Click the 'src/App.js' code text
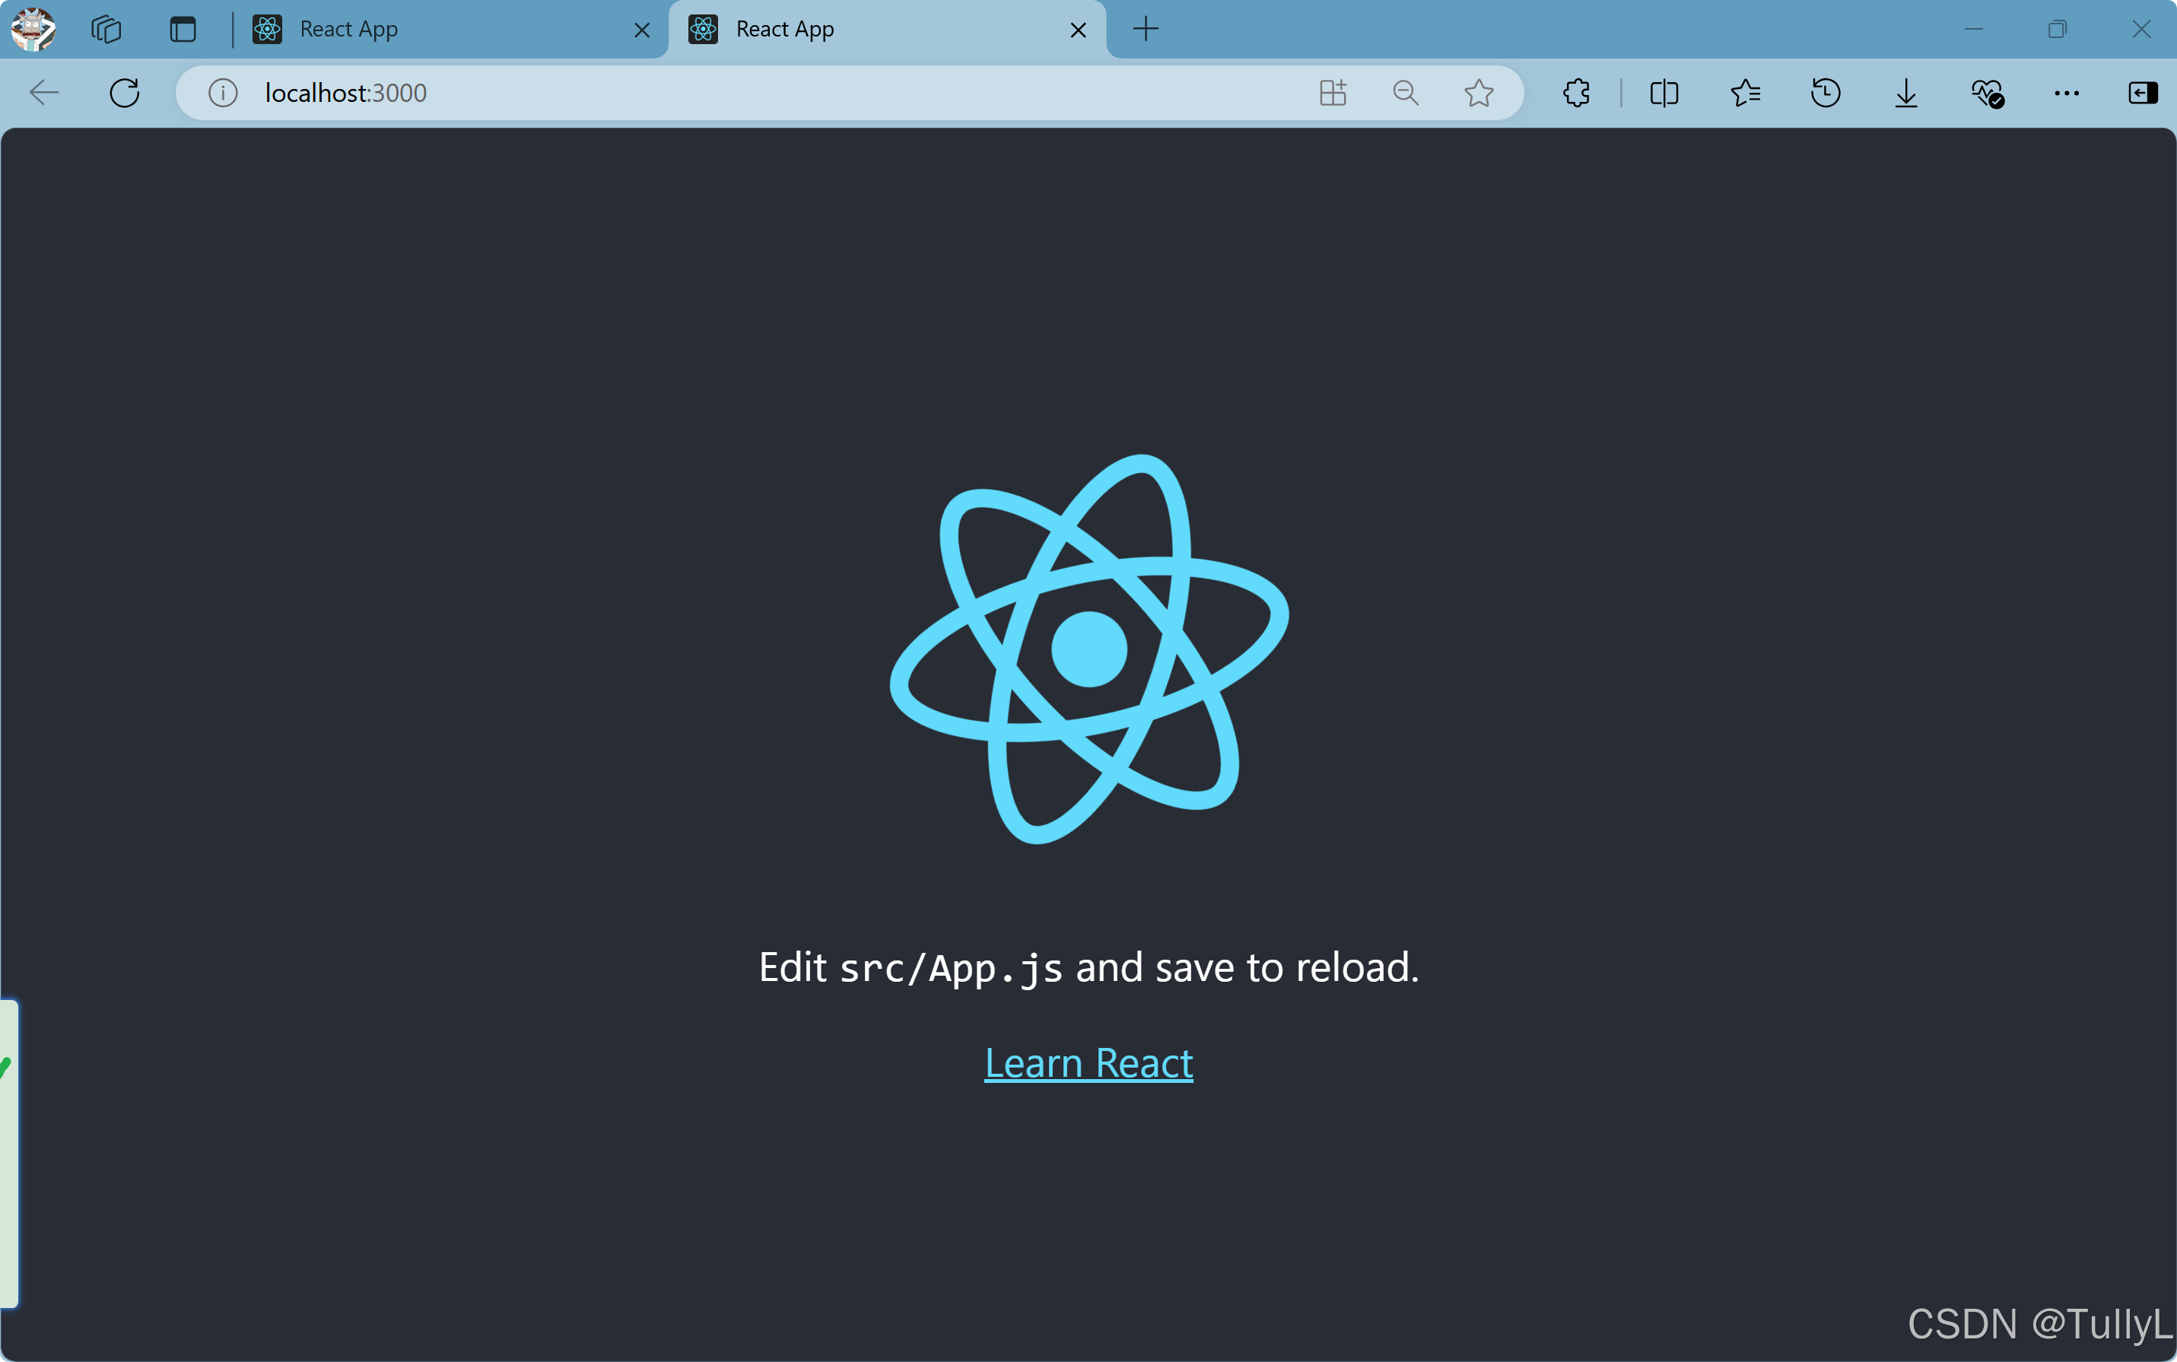This screenshot has height=1362, width=2177. click(x=951, y=968)
